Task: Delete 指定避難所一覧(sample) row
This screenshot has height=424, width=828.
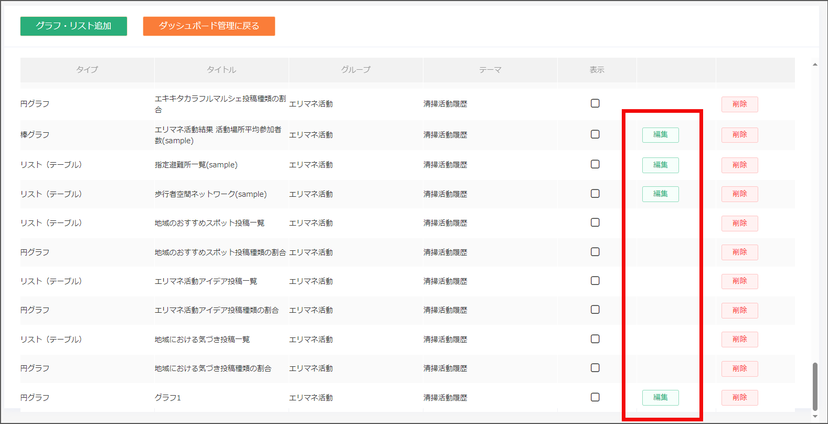Action: (x=740, y=165)
